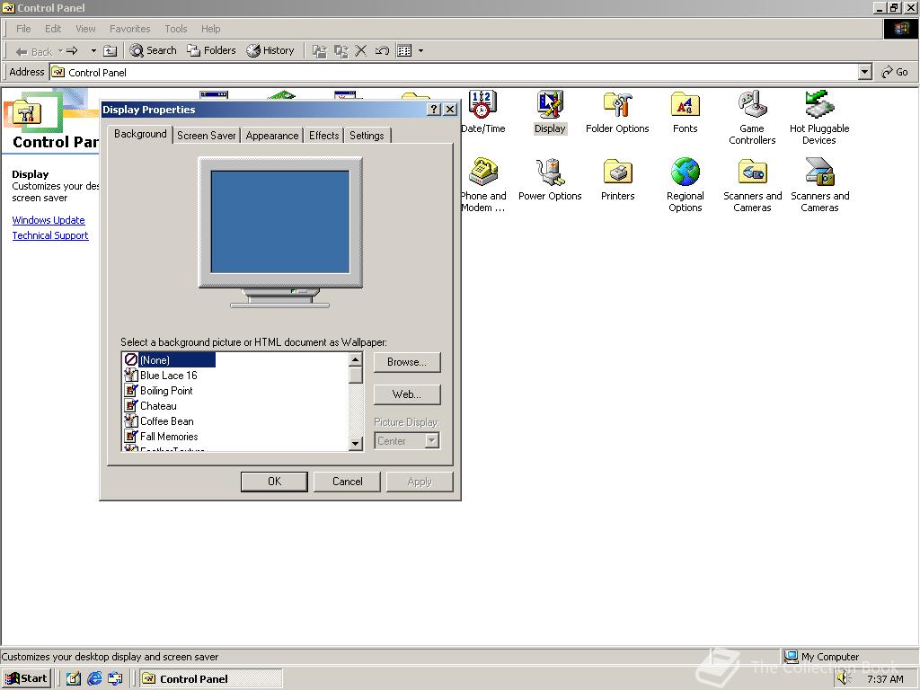
Task: Switch to the Effects tab
Action: tap(323, 136)
